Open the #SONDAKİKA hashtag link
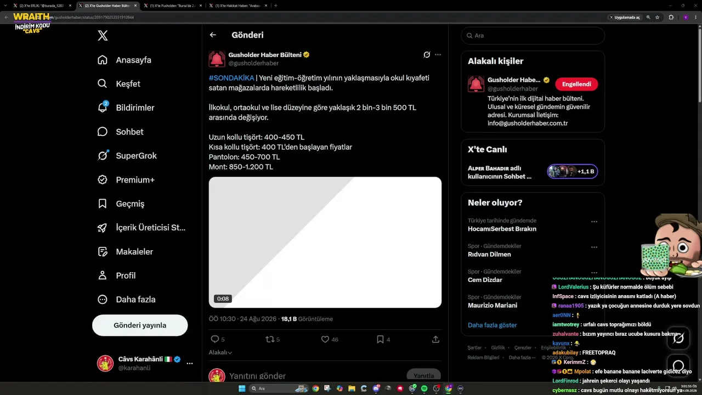Screen dimensions: 702x395 click(x=231, y=78)
